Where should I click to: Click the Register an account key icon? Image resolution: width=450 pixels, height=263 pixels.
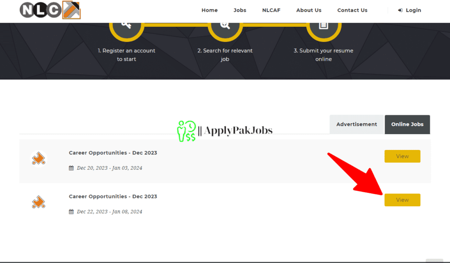point(126,25)
